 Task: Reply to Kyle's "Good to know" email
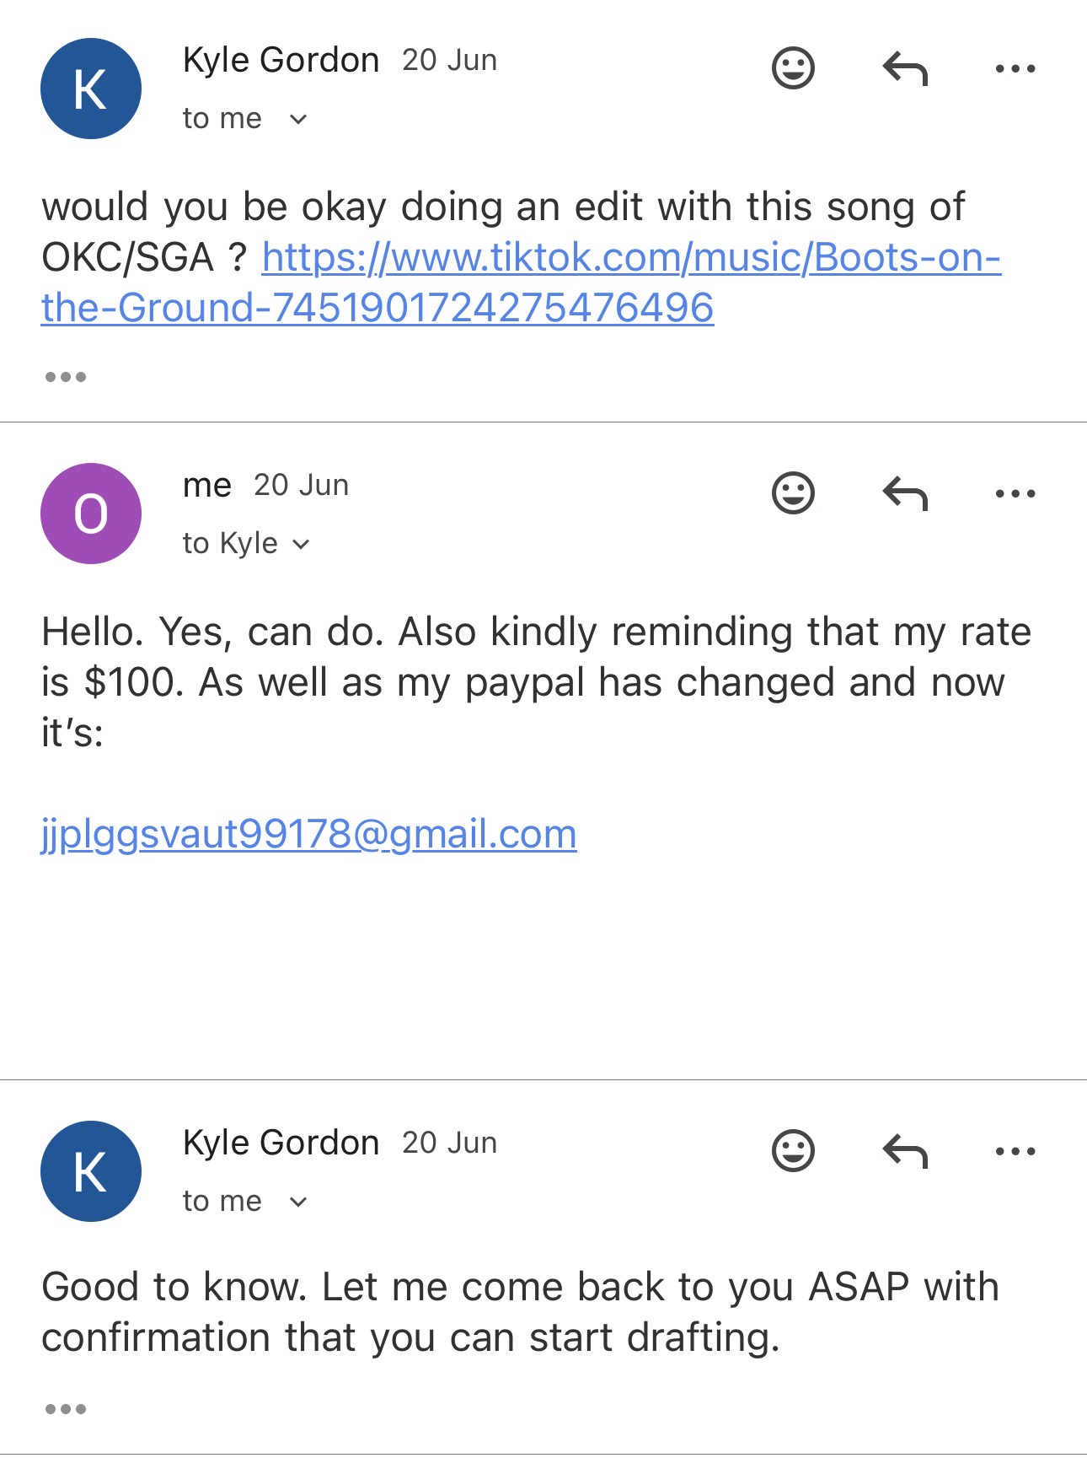point(905,1151)
